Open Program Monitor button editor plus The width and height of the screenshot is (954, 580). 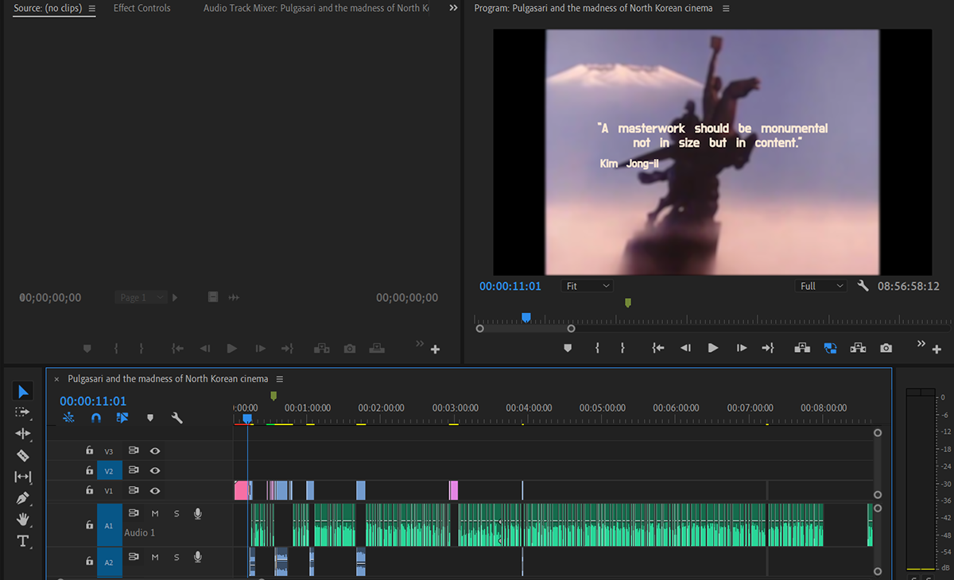tap(937, 350)
